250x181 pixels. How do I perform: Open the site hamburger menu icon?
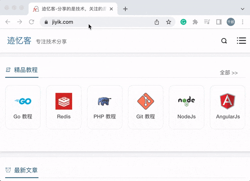(241, 41)
